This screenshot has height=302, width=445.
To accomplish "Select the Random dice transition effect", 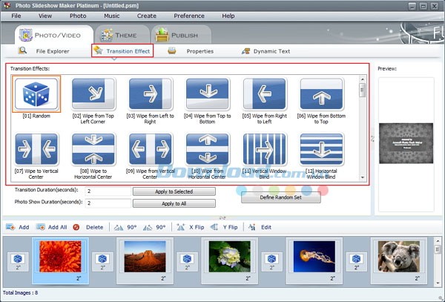I will 36,94.
